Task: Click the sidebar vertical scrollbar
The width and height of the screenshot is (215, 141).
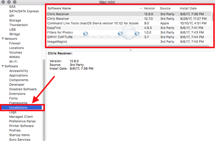Action: pyautogui.click(x=44, y=100)
